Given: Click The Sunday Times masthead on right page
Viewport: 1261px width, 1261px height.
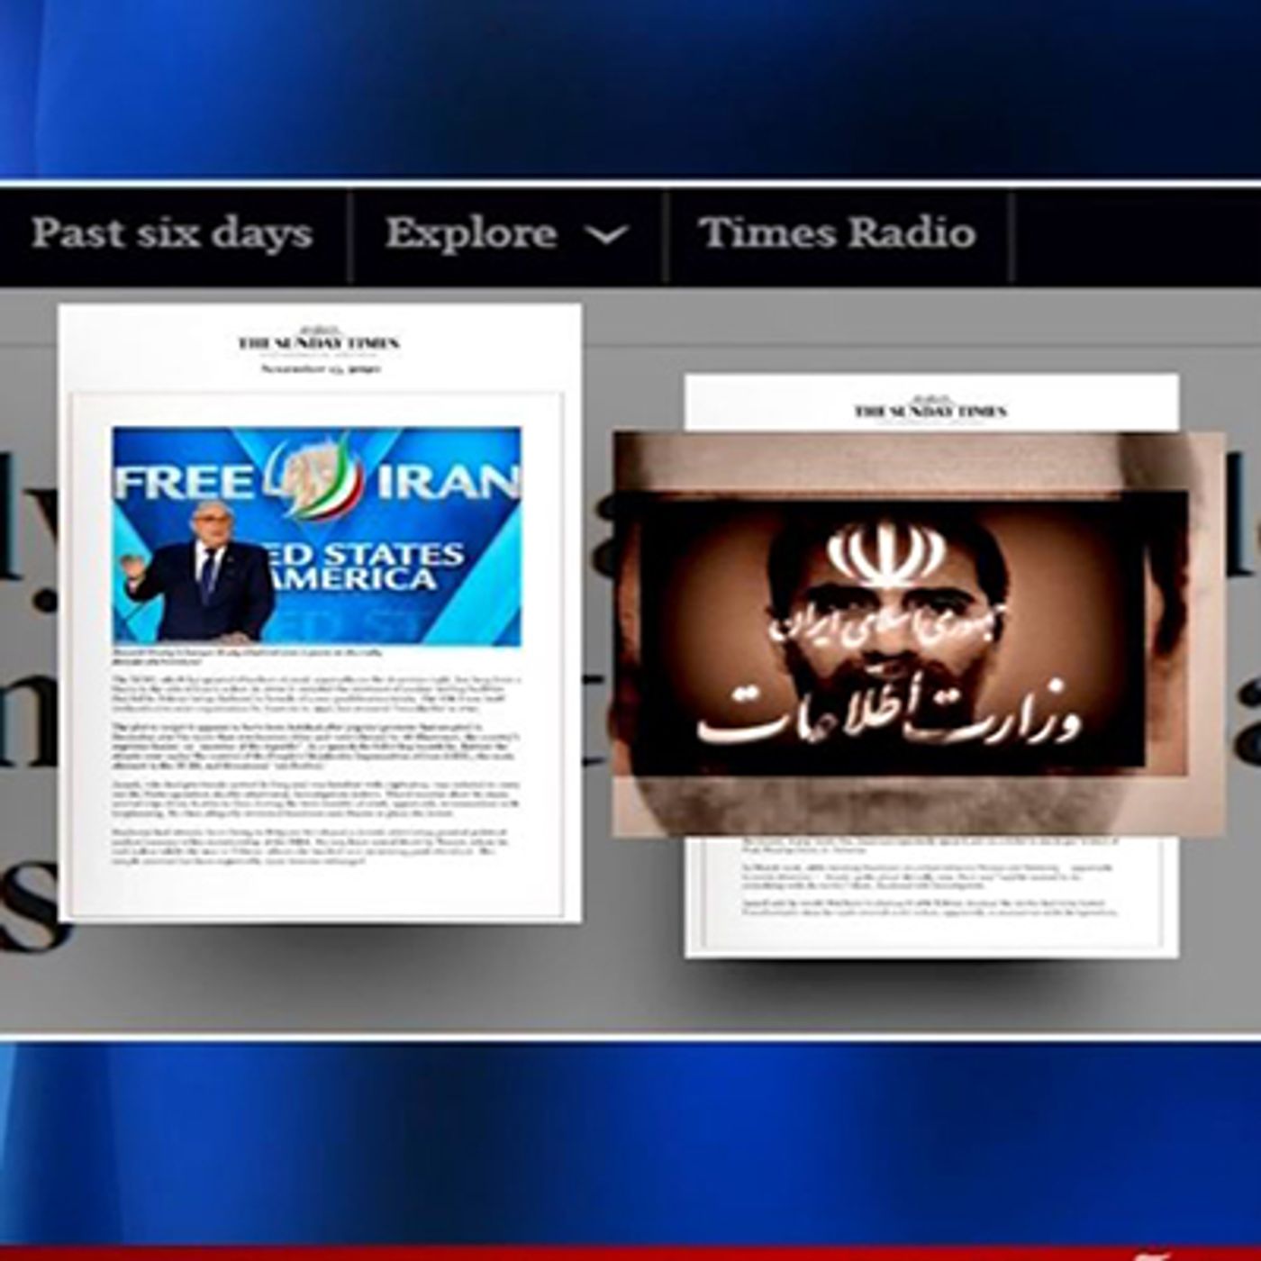Looking at the screenshot, I should 931,411.
